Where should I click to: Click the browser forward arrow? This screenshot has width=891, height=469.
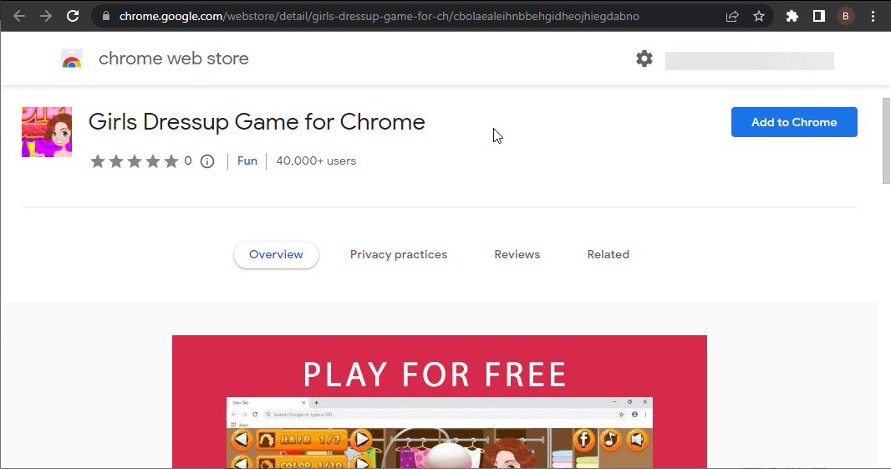[x=46, y=16]
